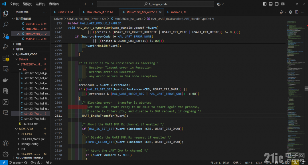The height and width of the screenshot is (165, 308).
Task: Open Explorer panel's more actions ellipsis
Action: 45,12
